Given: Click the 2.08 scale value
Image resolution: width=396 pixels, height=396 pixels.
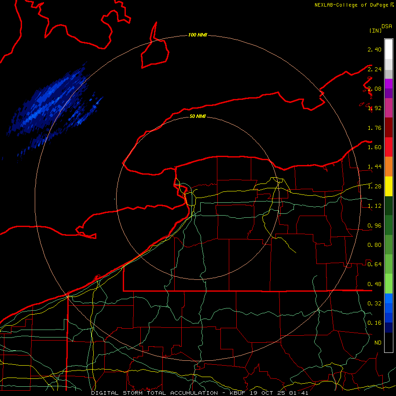Looking at the screenshot, I should (374, 88).
